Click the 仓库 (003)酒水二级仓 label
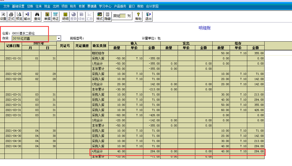Image resolution: width=292 pixels, height=166 pixels. pyautogui.click(x=18, y=34)
